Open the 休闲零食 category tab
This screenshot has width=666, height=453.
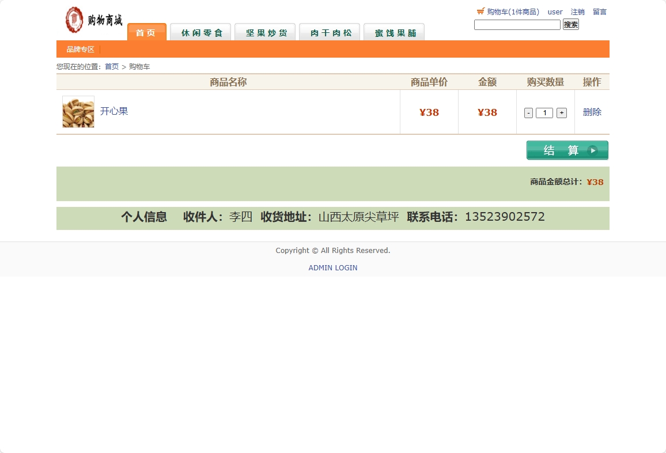coord(200,33)
